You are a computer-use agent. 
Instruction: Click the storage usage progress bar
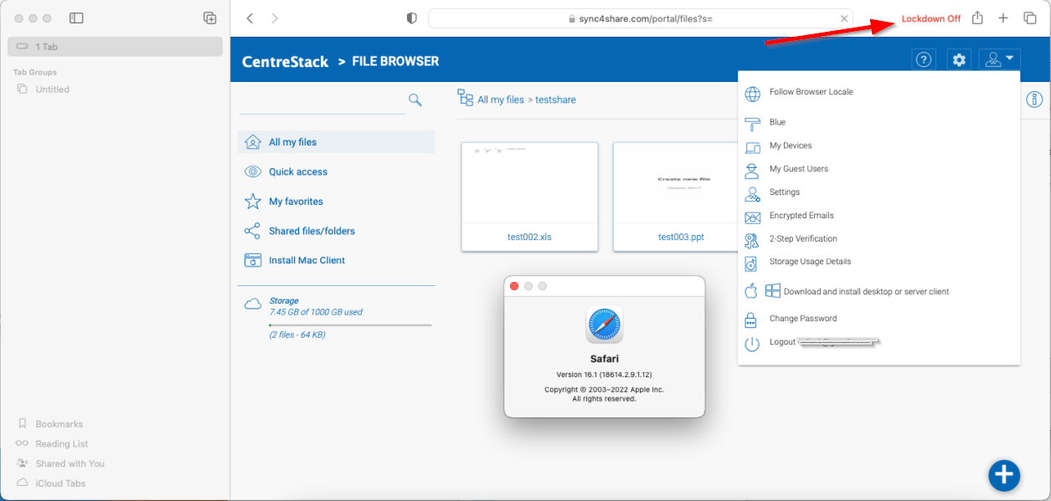pos(350,325)
